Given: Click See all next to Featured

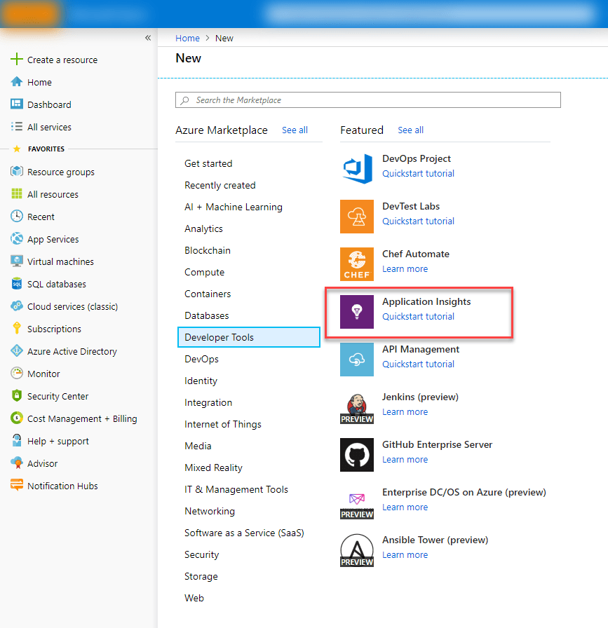Looking at the screenshot, I should pyautogui.click(x=410, y=130).
